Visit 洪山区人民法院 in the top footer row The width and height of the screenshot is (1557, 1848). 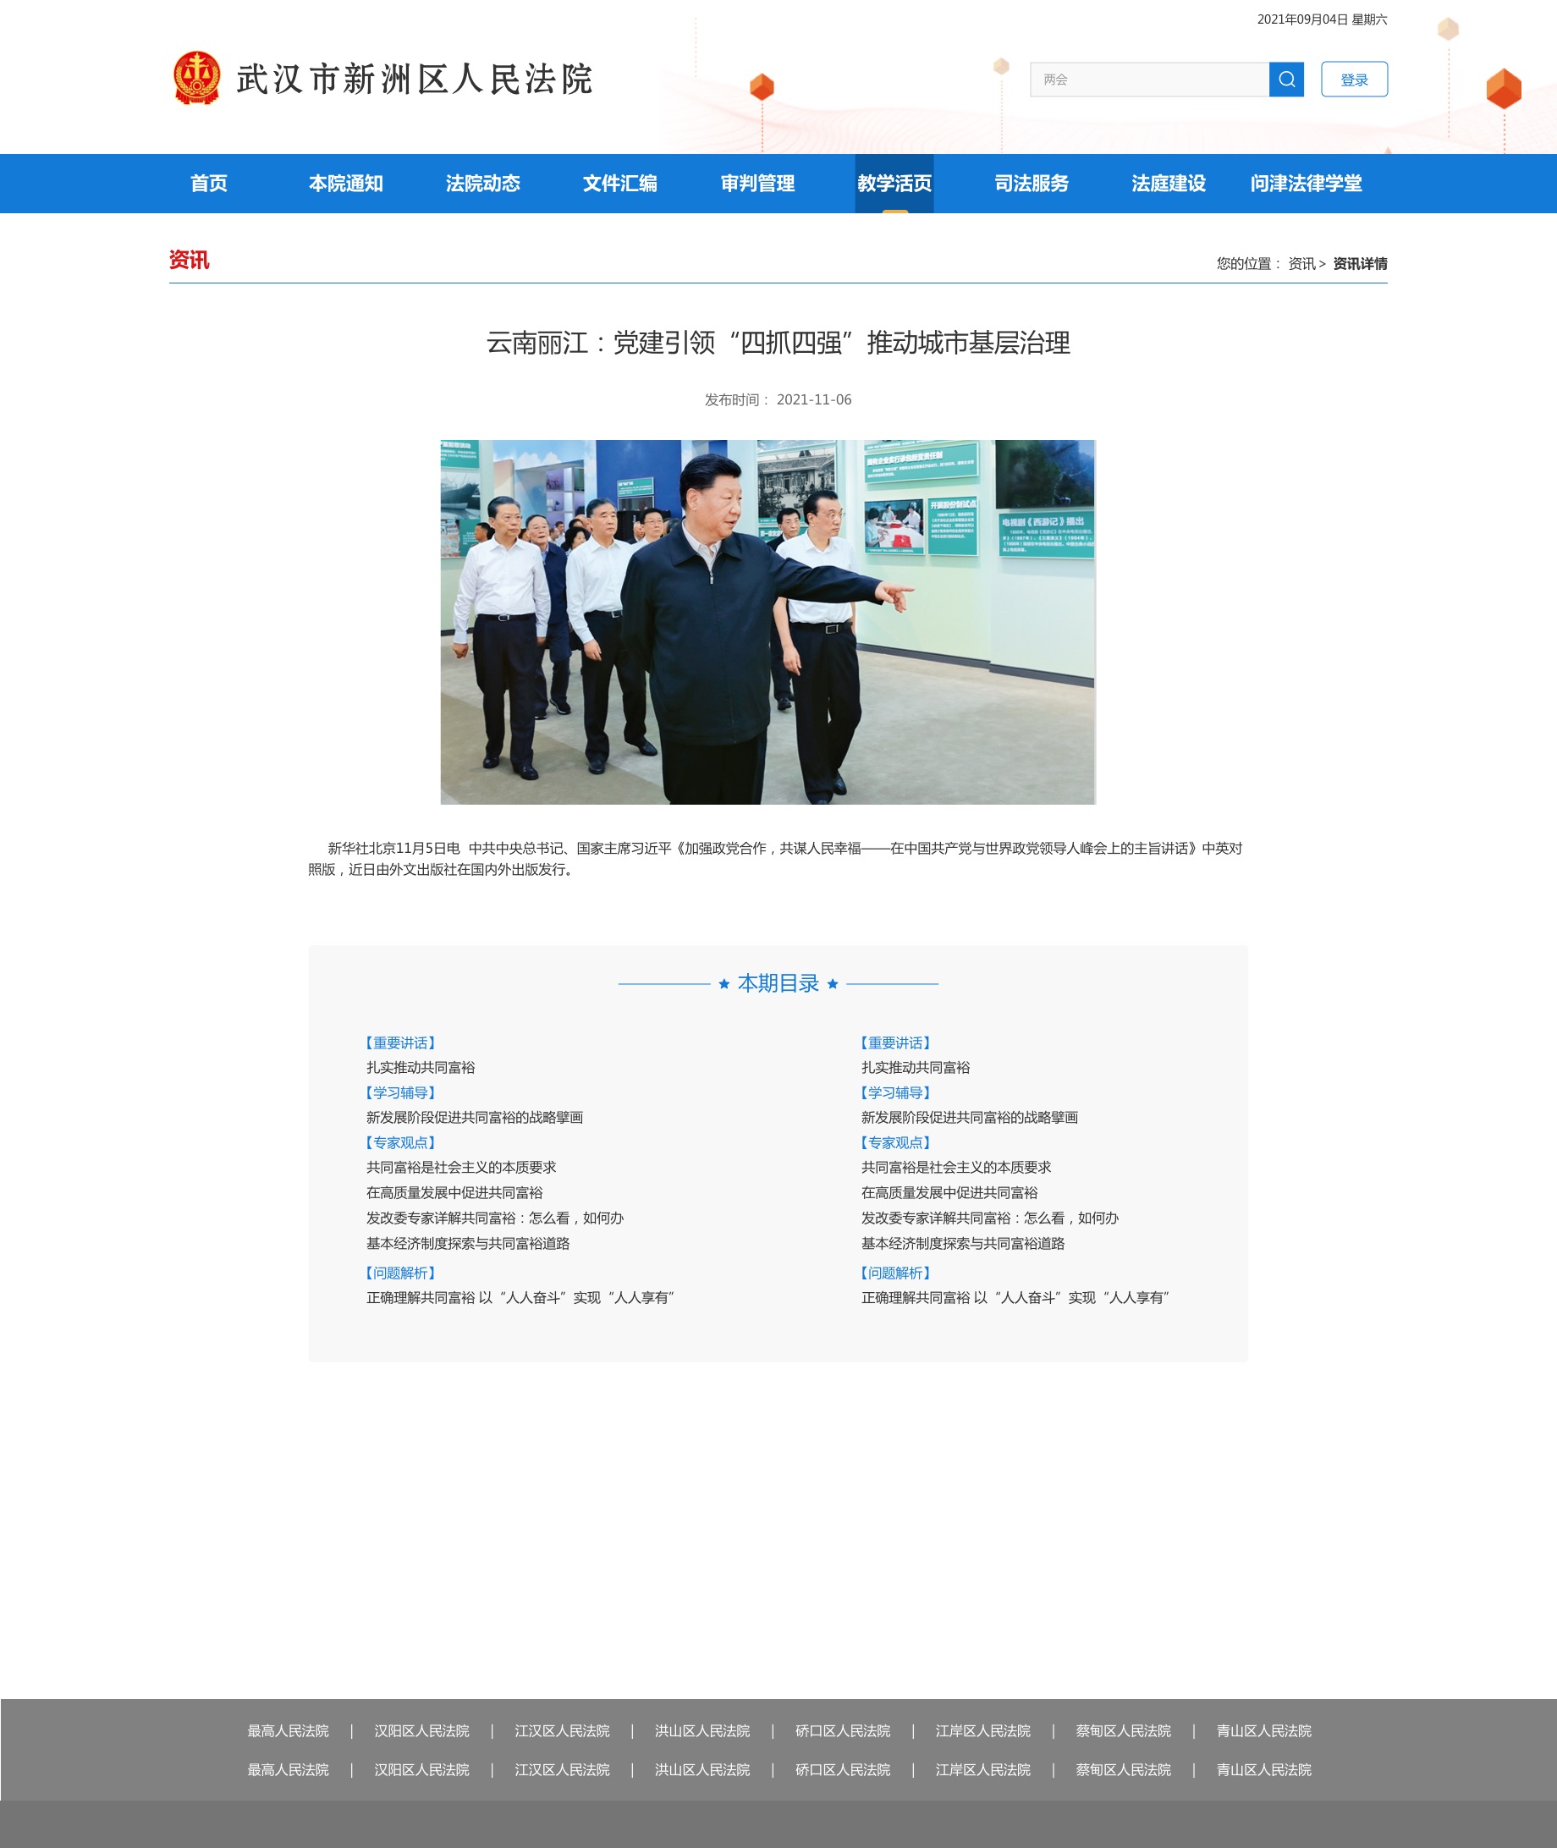(x=702, y=1731)
